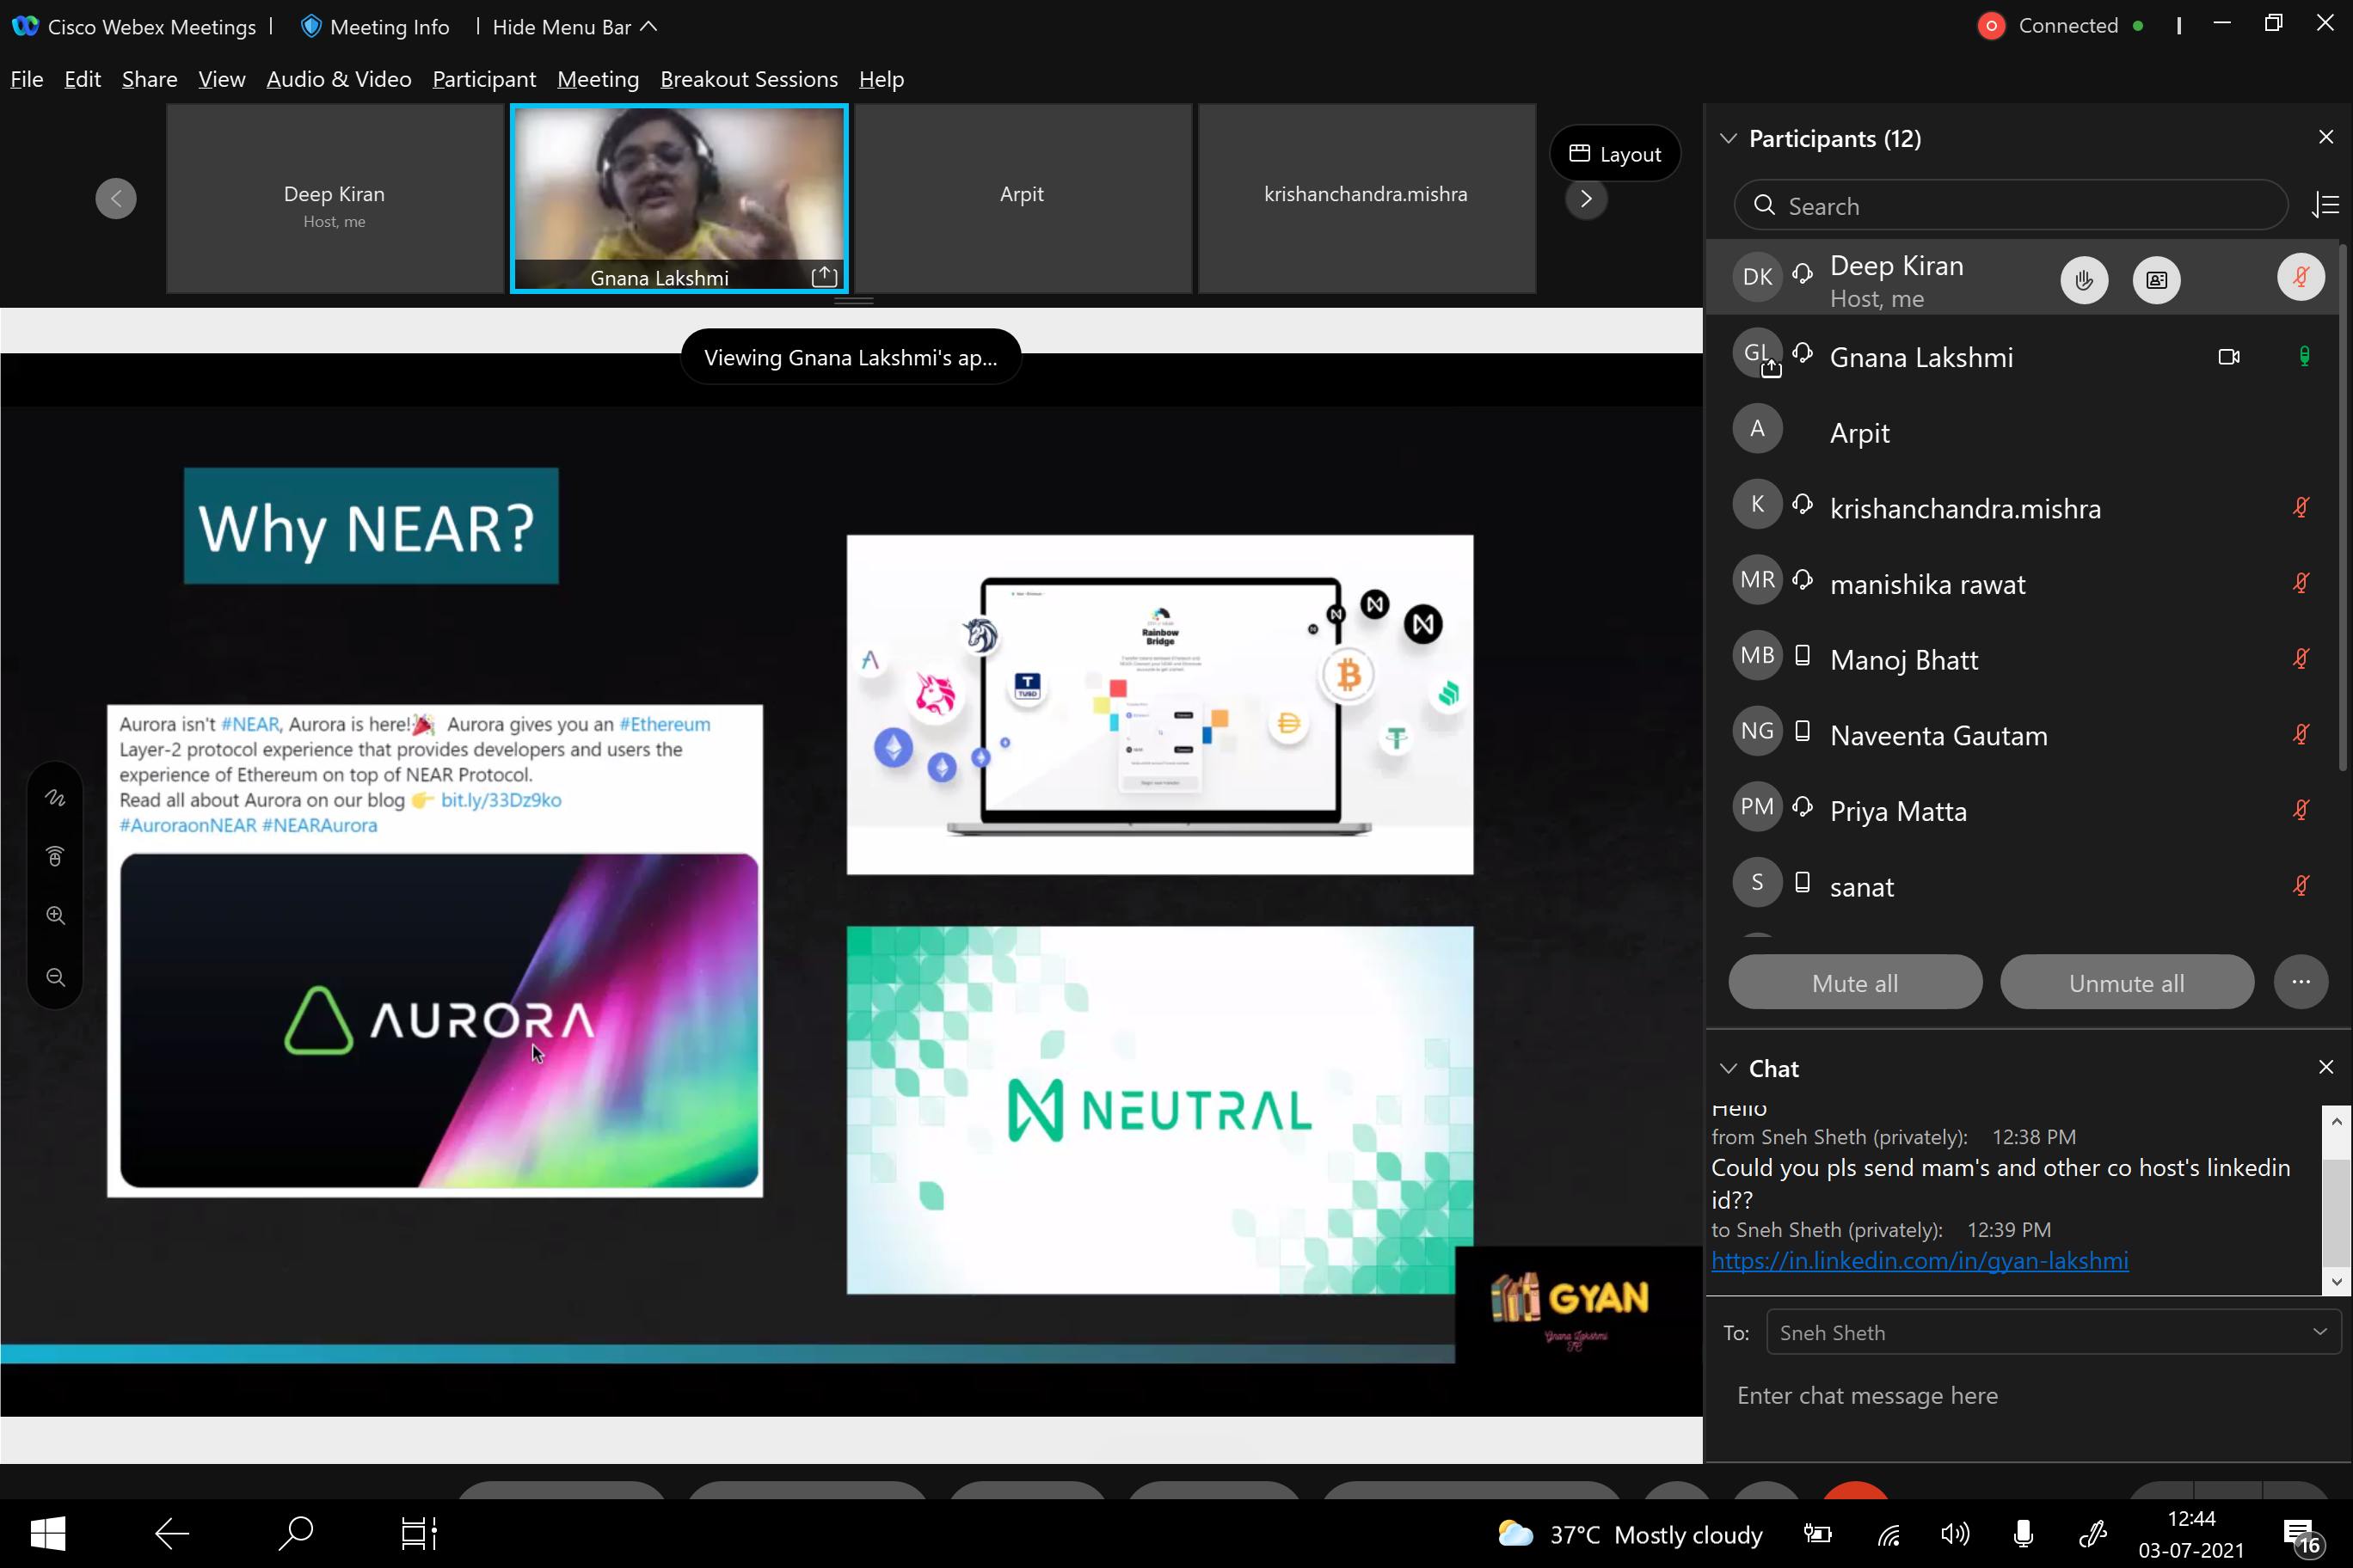
Task: Open the View menu
Action: [x=221, y=79]
